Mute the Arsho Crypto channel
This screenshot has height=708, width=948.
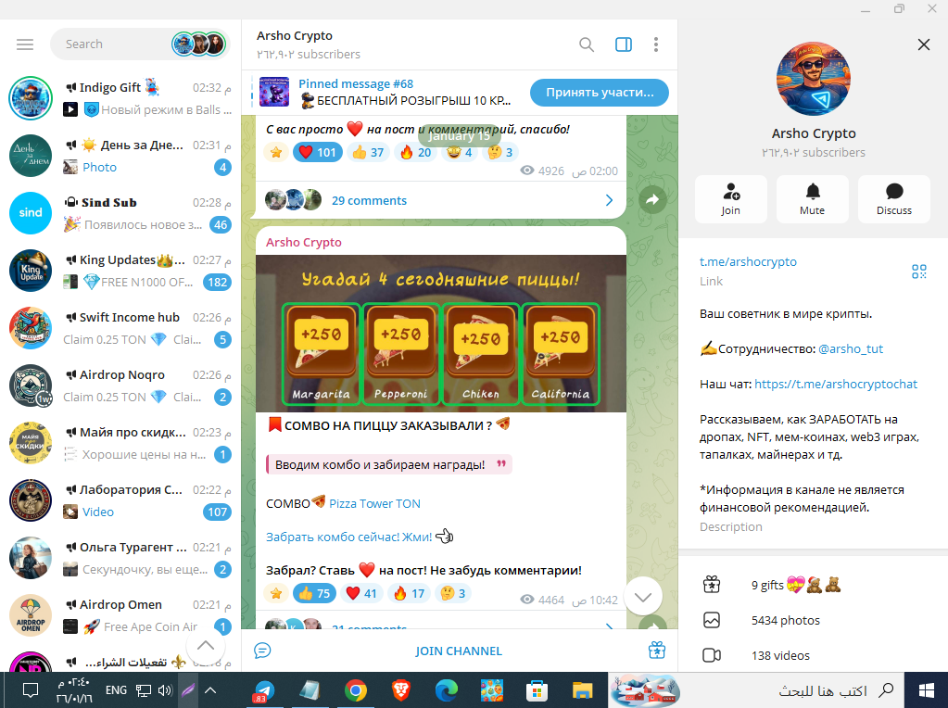click(812, 199)
